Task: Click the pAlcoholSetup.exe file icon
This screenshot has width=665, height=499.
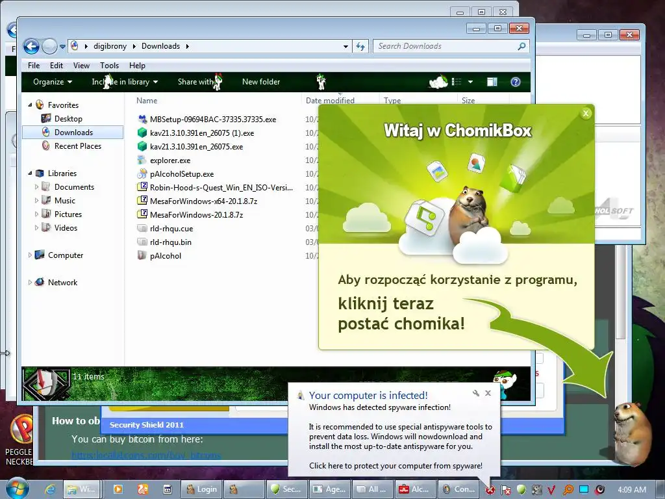Action: point(142,173)
